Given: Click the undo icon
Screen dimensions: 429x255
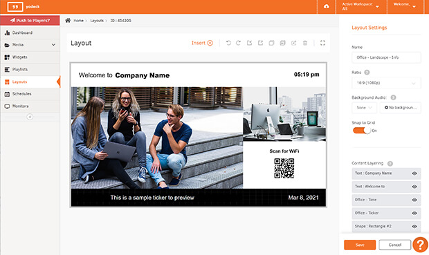Looking at the screenshot, I should 228,43.
